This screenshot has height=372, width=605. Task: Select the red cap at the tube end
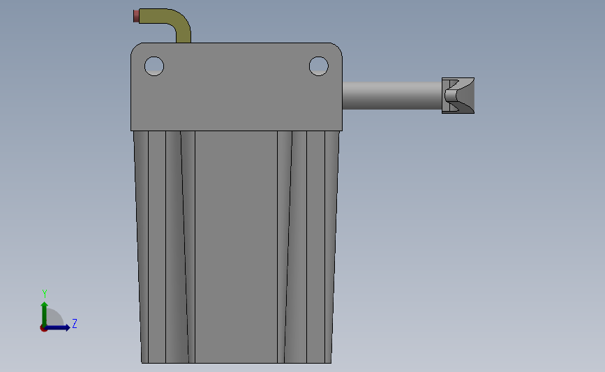(136, 16)
